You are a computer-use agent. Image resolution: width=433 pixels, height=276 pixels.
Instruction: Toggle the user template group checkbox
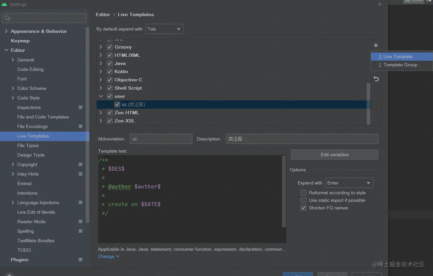click(x=110, y=96)
